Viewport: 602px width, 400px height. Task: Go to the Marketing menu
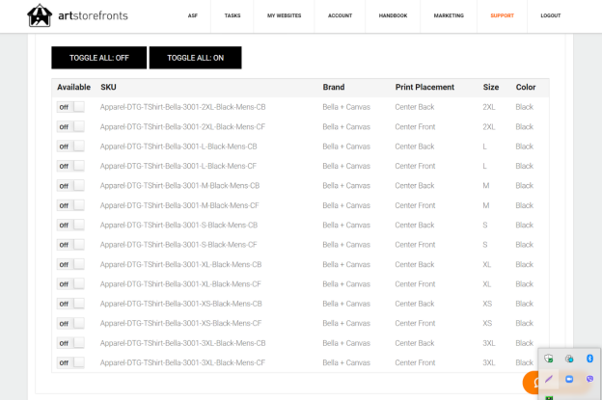[x=449, y=15]
